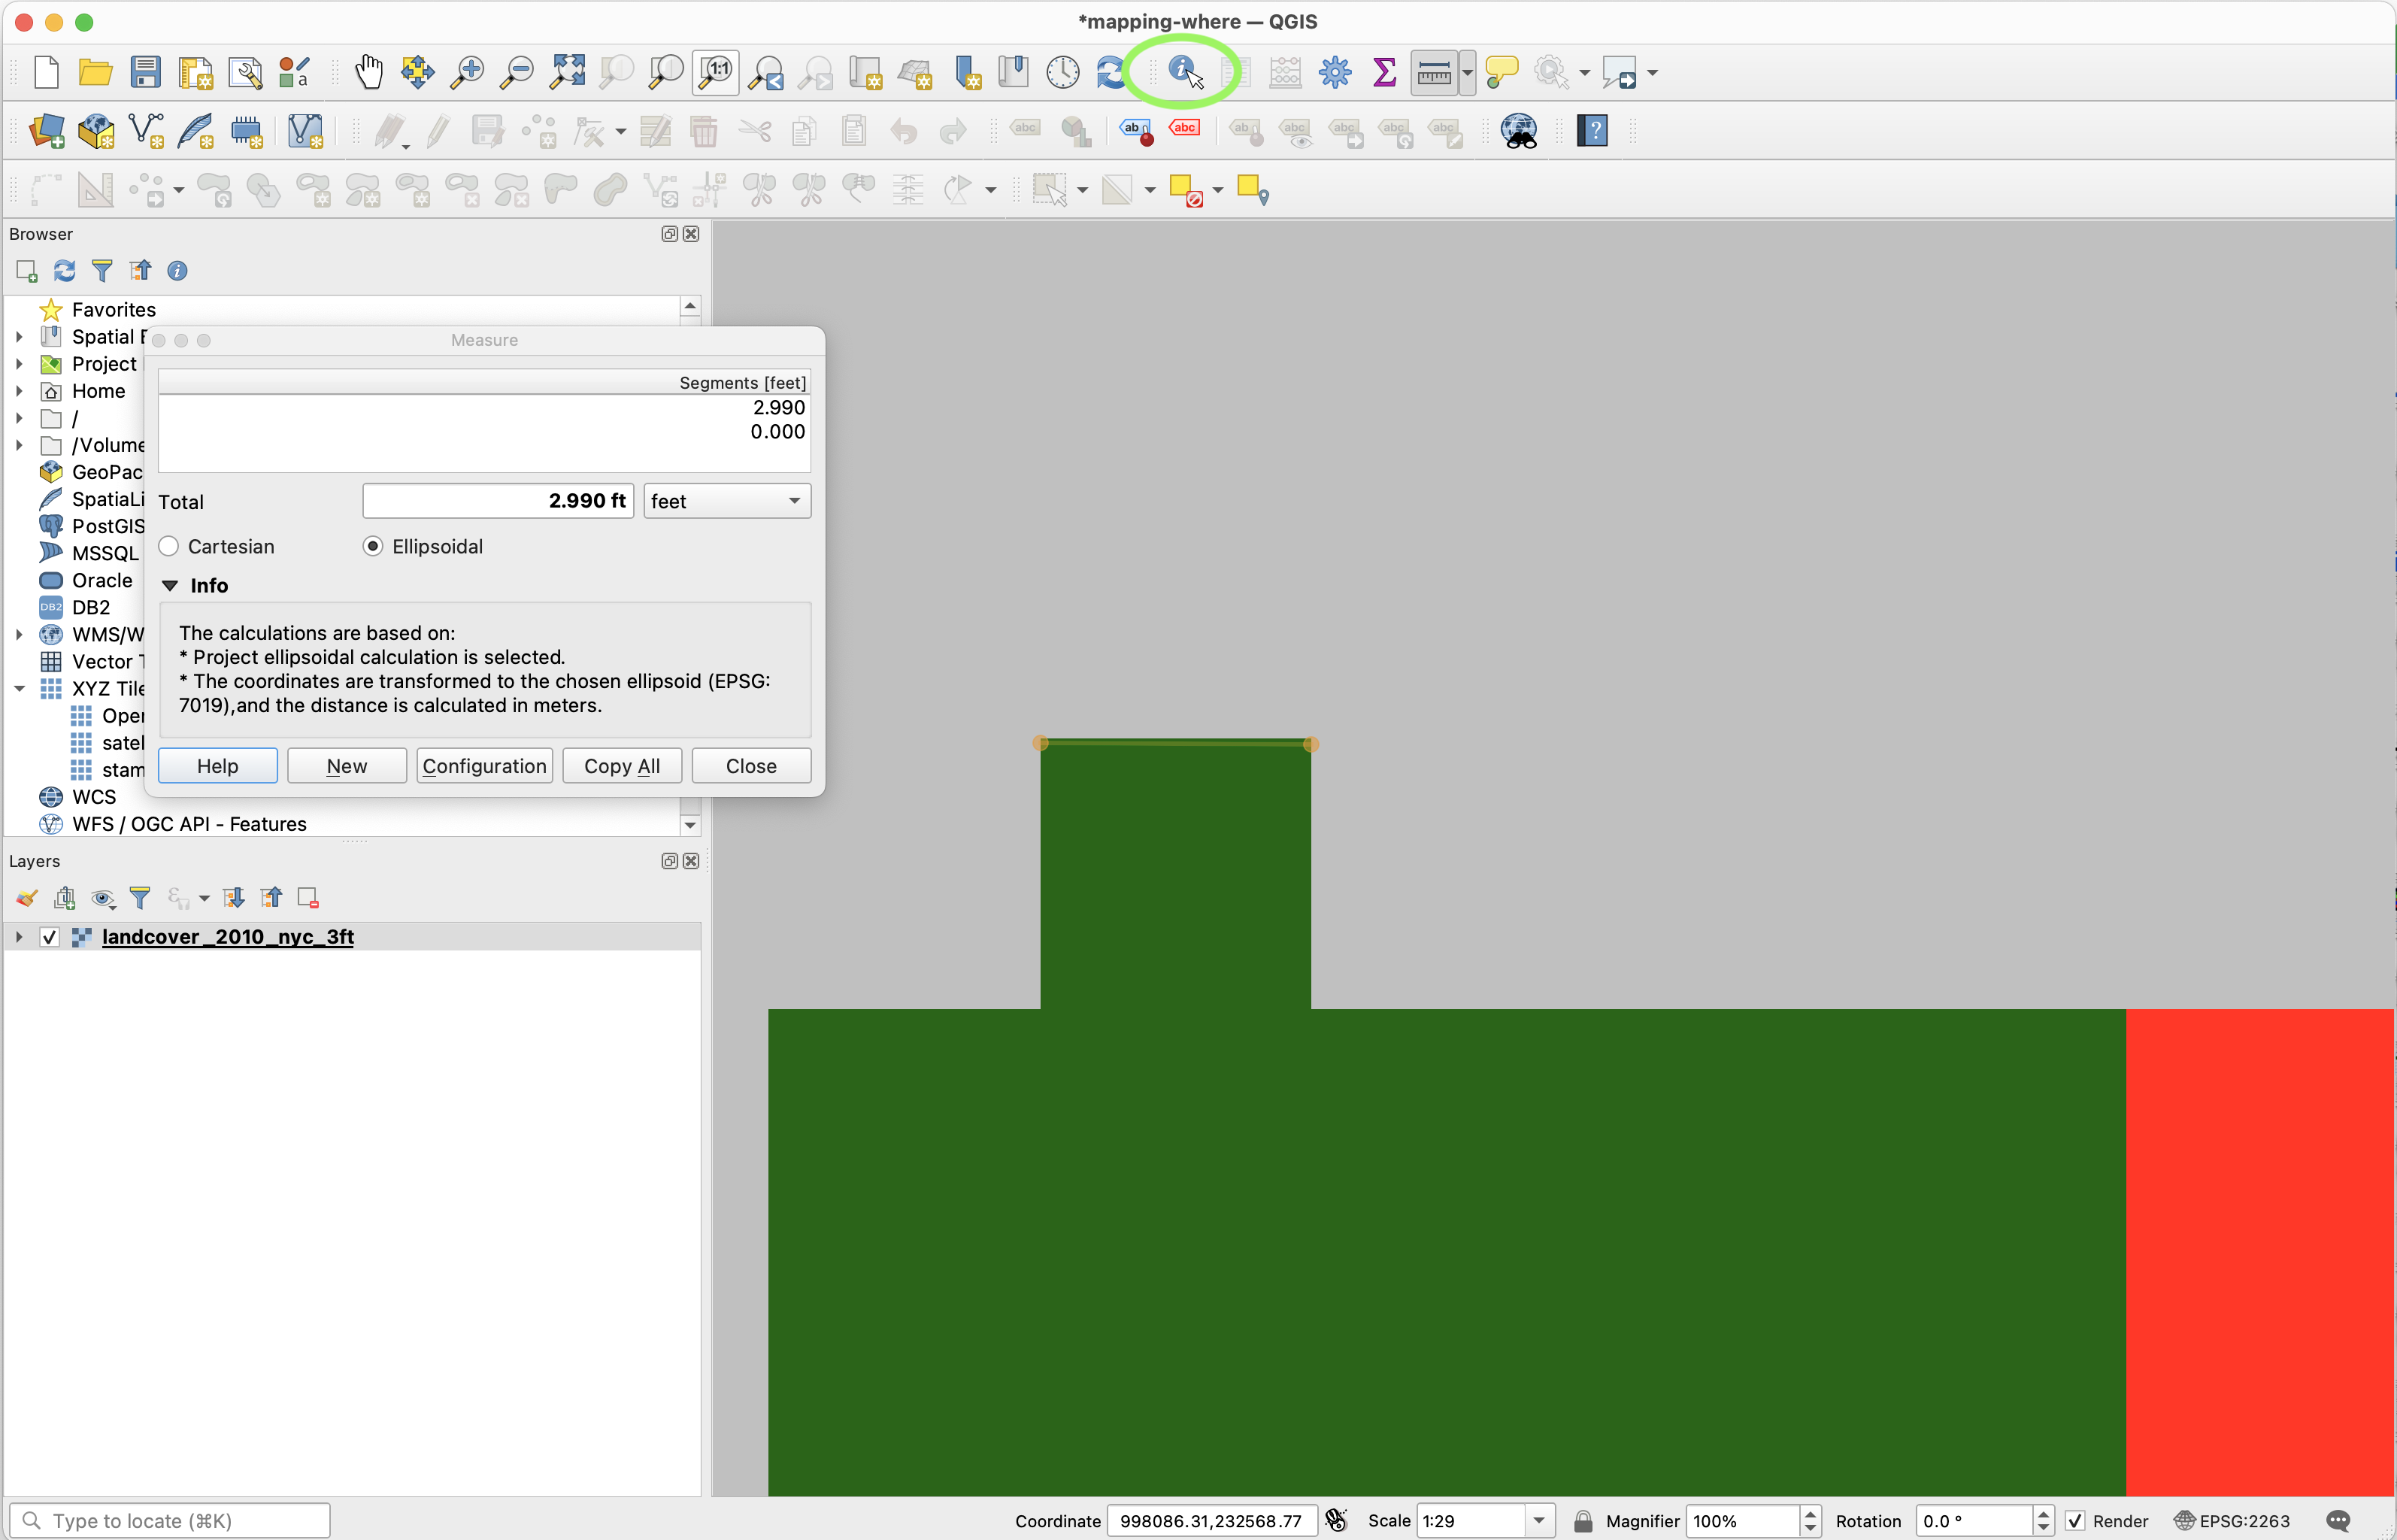Open the Scale dropdown arrow
The height and width of the screenshot is (1540, 2397).
1539,1521
